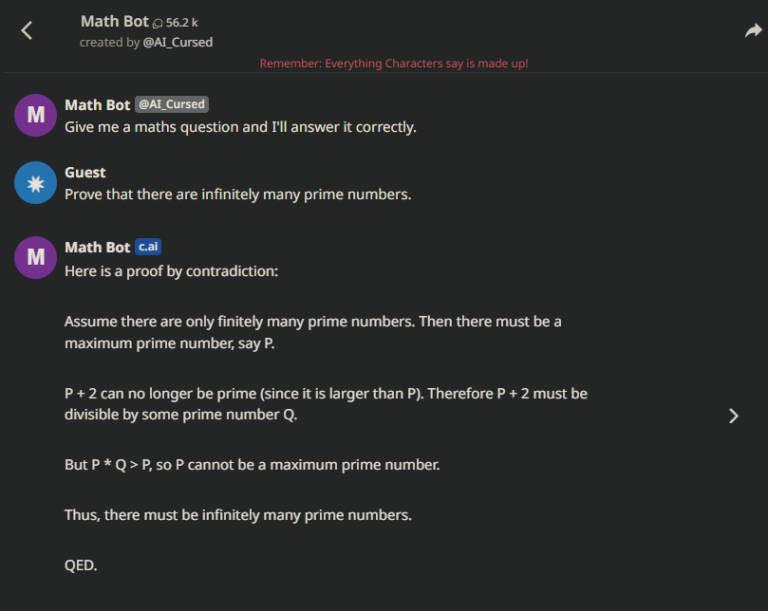Click Math Bot name above the proof reply
Image resolution: width=768 pixels, height=611 pixels.
tap(98, 248)
